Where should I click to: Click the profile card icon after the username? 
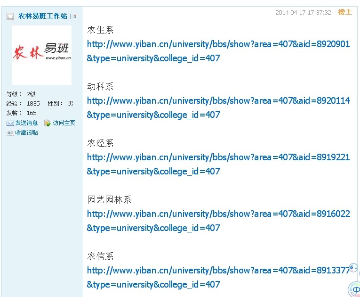pyautogui.click(x=73, y=16)
